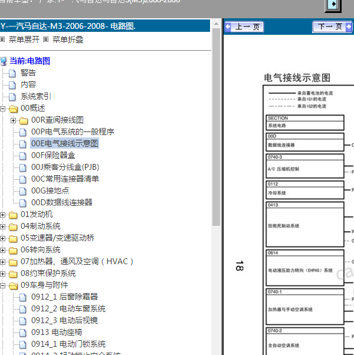The width and height of the screenshot is (354, 355).
Task: Click the 0112 冷却系统 box in diagram
Action: 305,190
